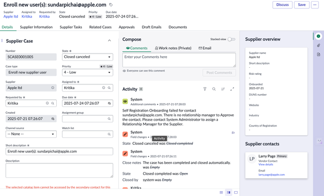Select the split layout view icon
The image size is (324, 196).
coord(229,192)
